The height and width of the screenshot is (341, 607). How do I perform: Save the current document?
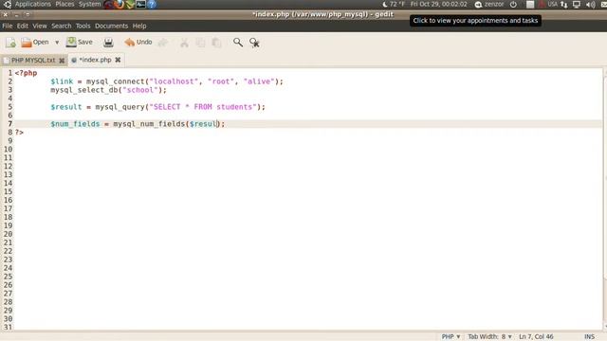pyautogui.click(x=80, y=42)
